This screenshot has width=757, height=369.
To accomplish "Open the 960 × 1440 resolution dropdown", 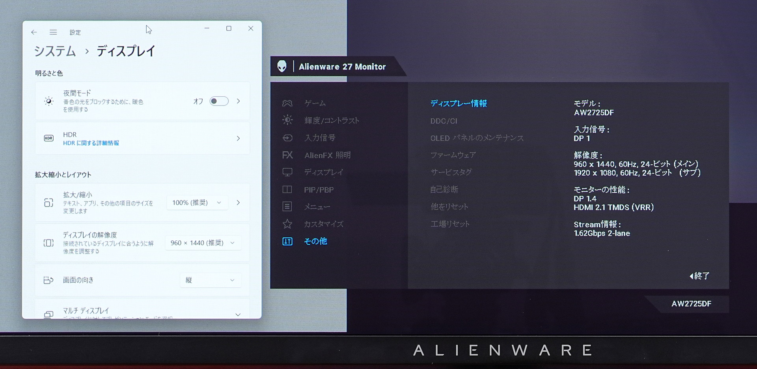I will click(203, 243).
